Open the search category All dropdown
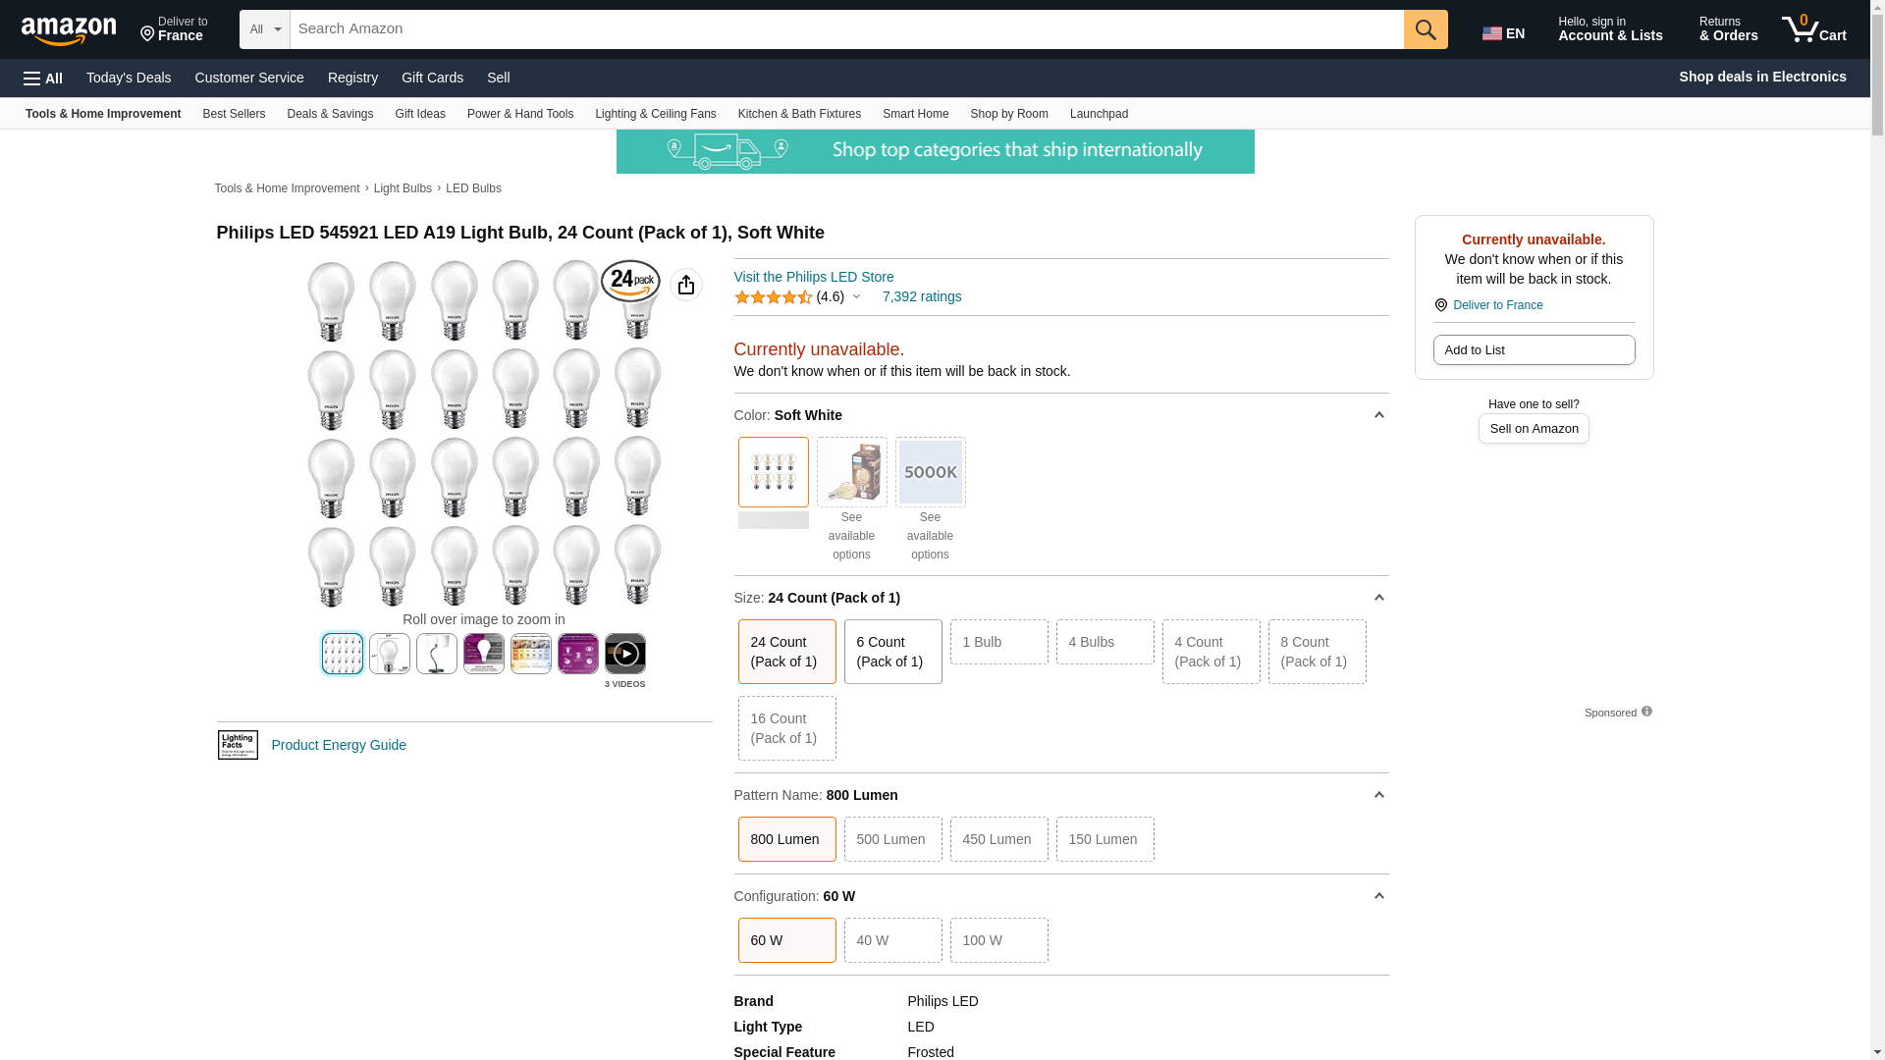Screen dimensions: 1885x1060 264,29
